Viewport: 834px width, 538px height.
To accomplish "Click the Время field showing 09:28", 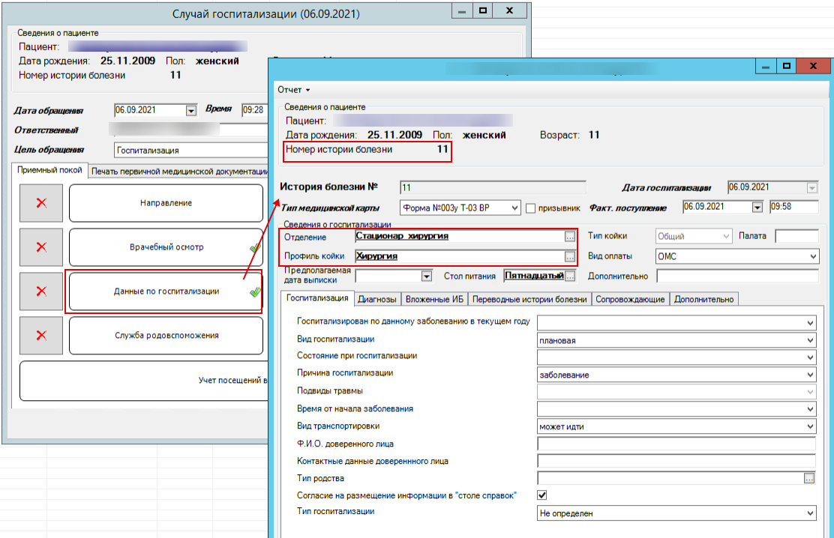I will pos(255,110).
